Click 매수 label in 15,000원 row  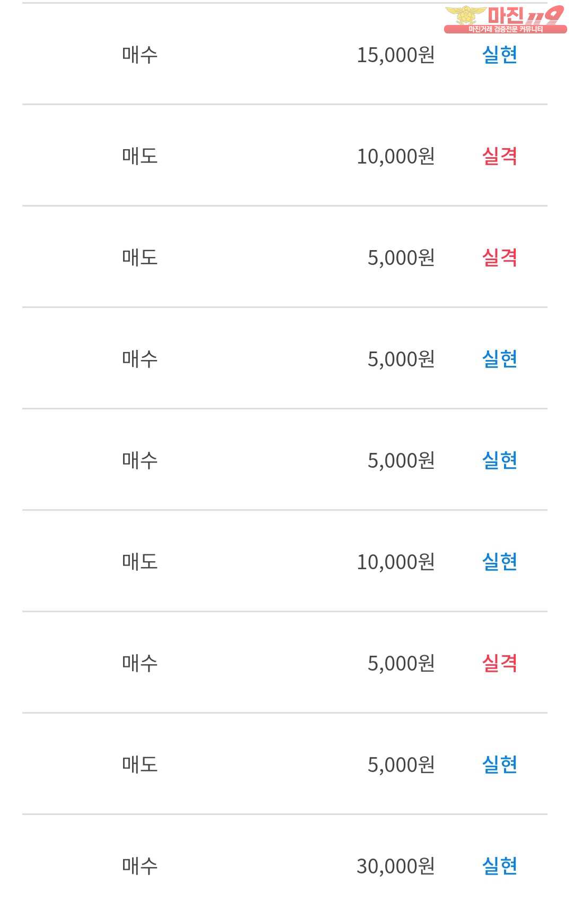(x=140, y=55)
